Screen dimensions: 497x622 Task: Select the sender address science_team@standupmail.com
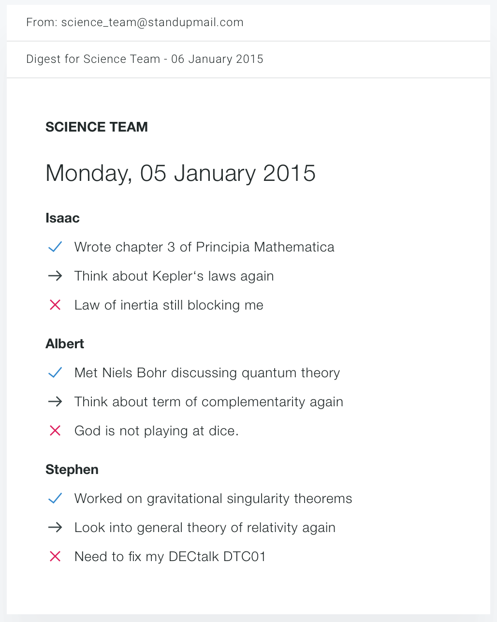[152, 23]
